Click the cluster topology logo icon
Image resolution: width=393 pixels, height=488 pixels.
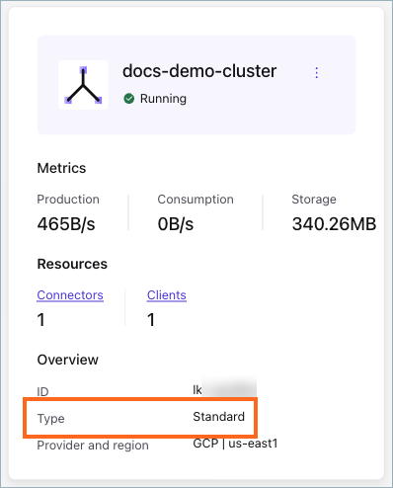pos(83,85)
